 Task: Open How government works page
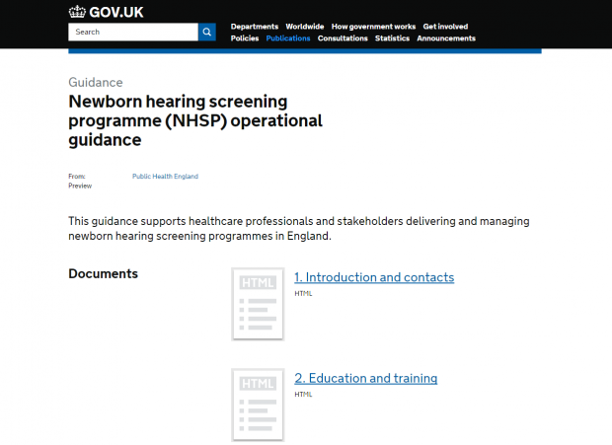pyautogui.click(x=373, y=27)
